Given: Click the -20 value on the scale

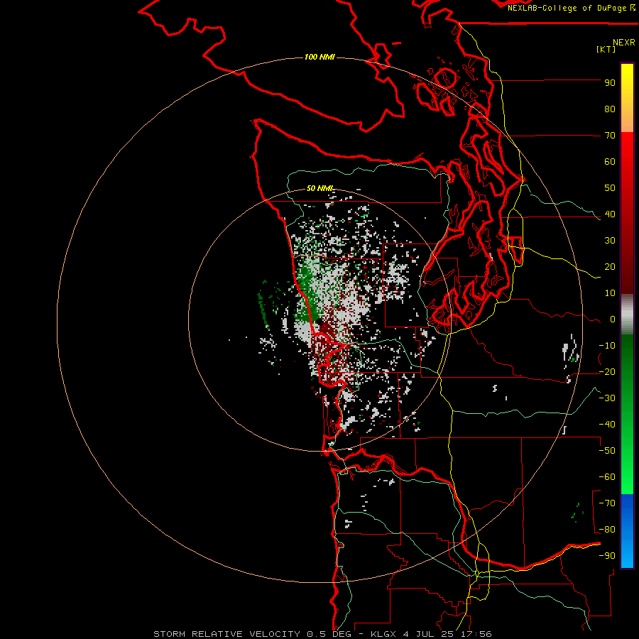Looking at the screenshot, I should (x=607, y=372).
